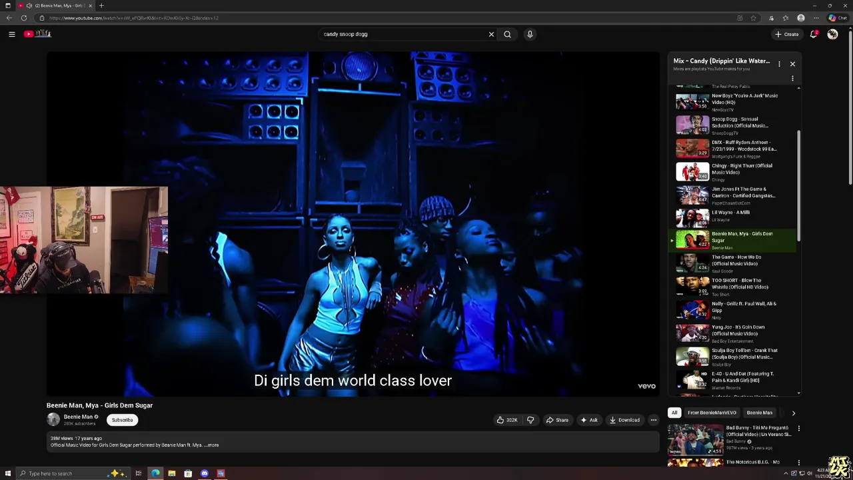The width and height of the screenshot is (853, 480).
Task: Close the Mix playlist panel
Action: [x=792, y=64]
